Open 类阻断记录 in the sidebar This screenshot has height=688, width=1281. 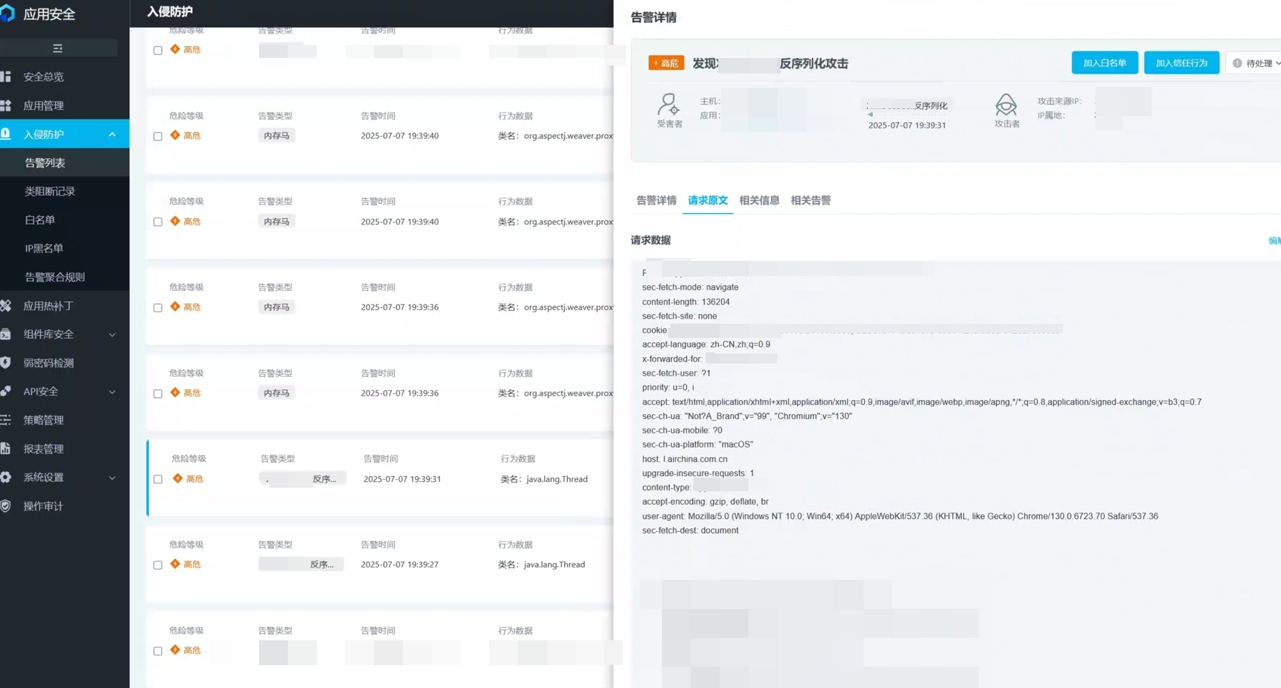point(50,191)
